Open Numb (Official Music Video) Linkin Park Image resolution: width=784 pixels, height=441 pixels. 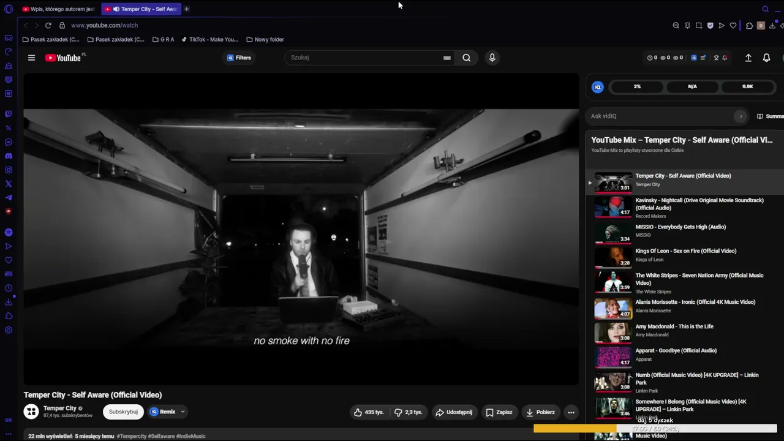point(697,379)
